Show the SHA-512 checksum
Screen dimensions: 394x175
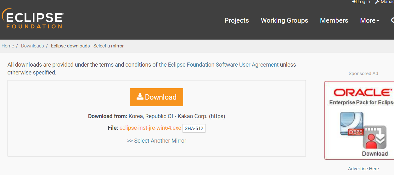[x=194, y=128]
